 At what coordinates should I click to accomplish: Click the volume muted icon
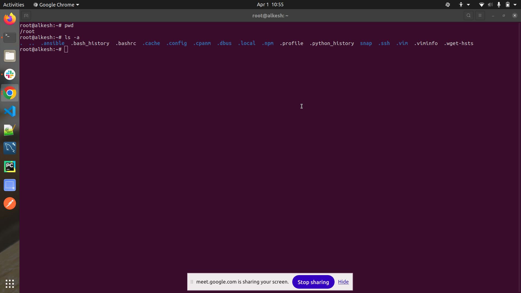pyautogui.click(x=490, y=5)
